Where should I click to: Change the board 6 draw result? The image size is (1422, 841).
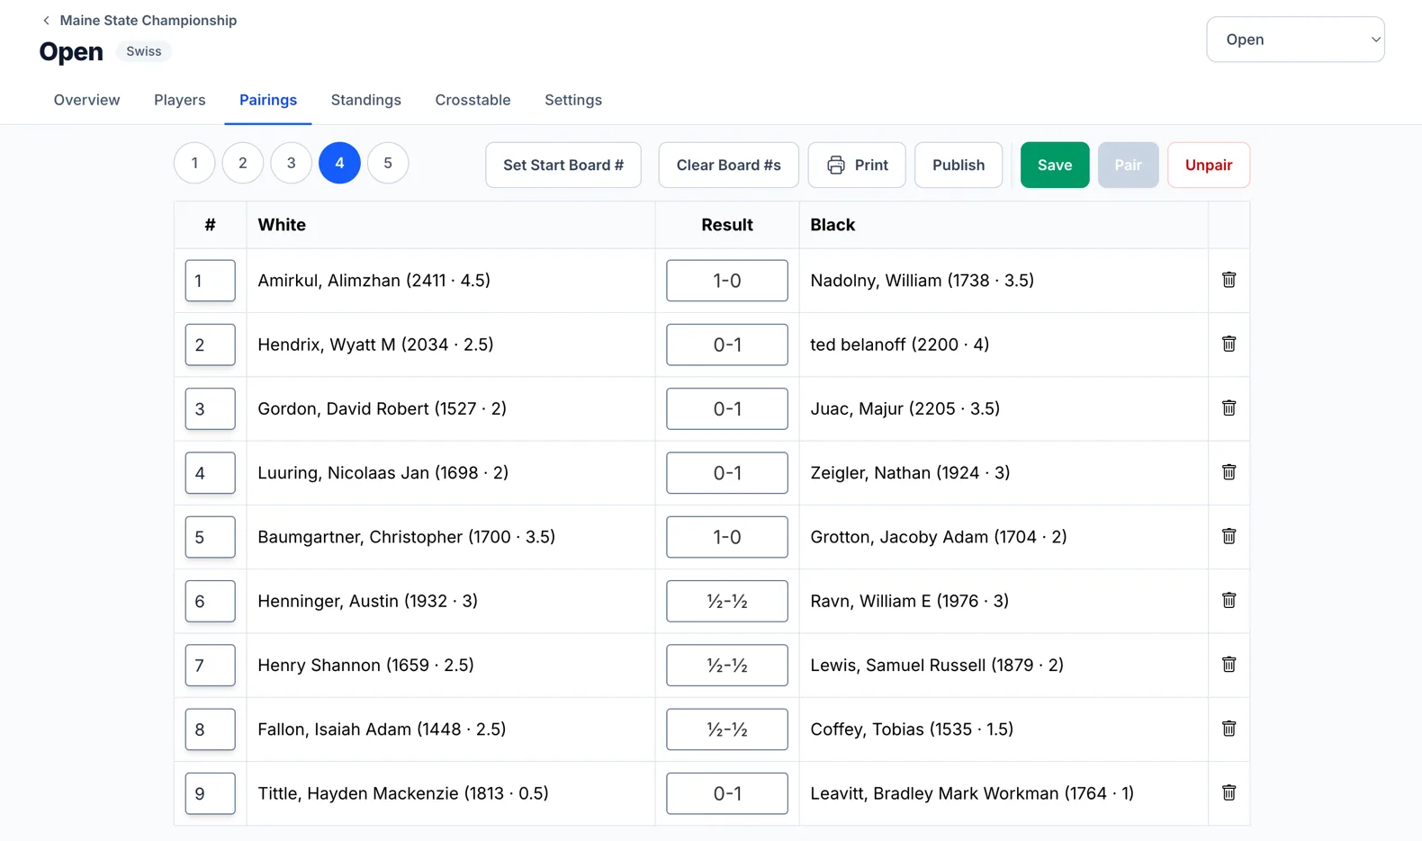(727, 601)
